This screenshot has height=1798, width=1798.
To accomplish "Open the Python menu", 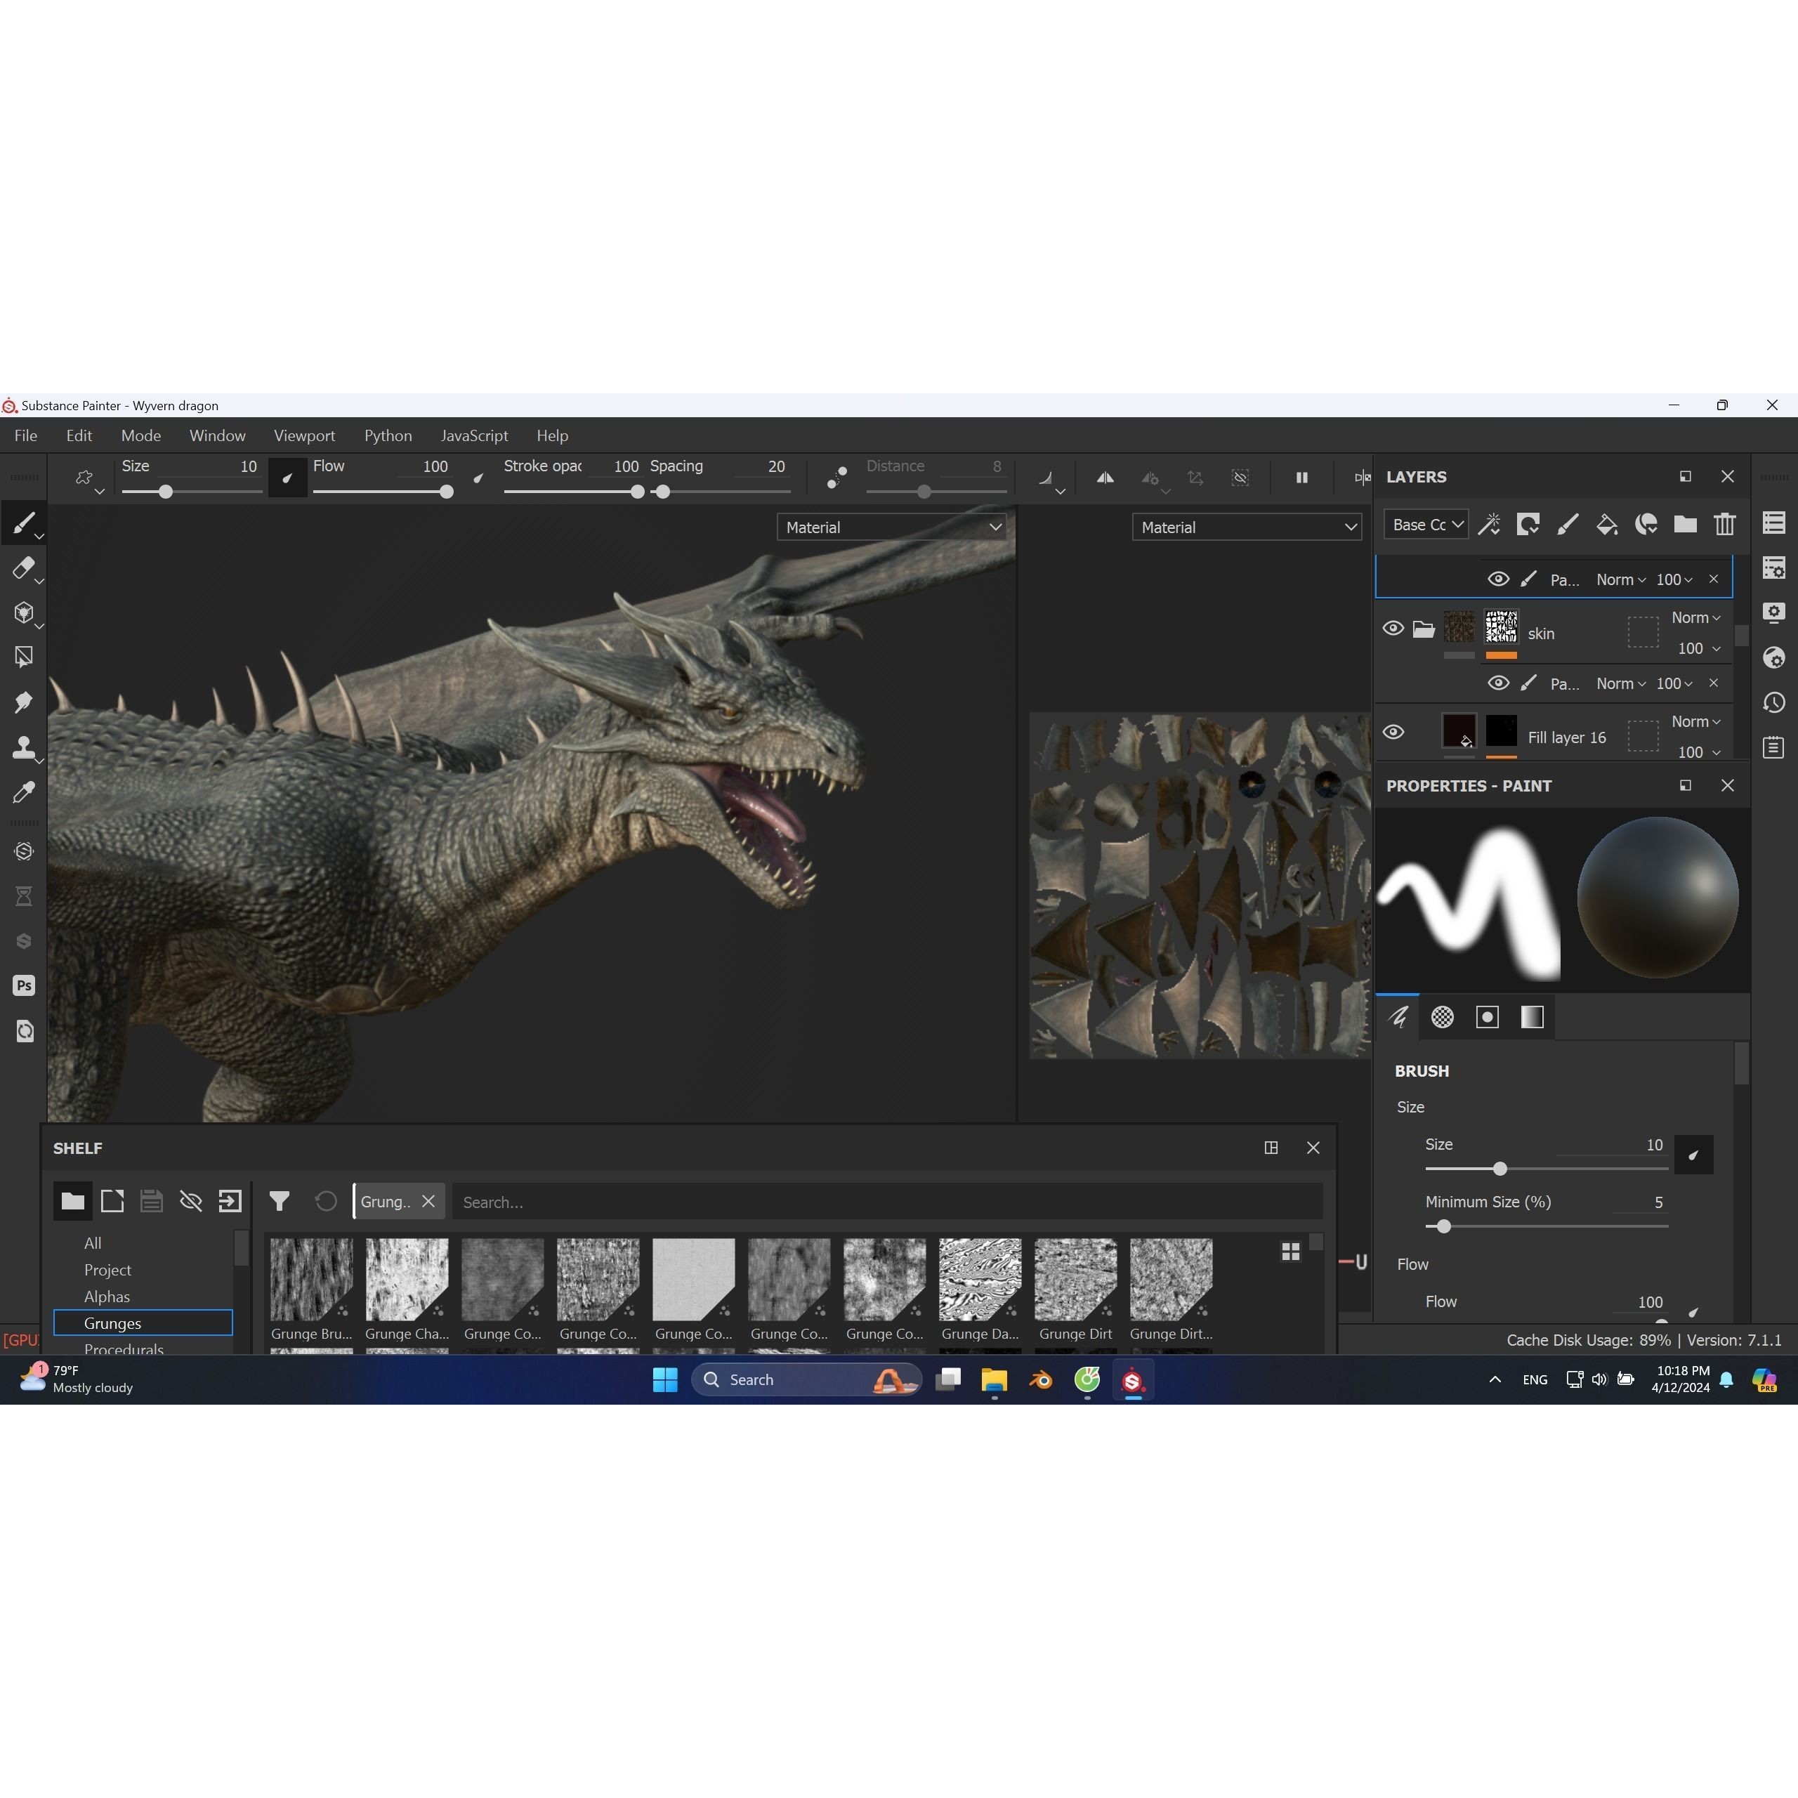I will [x=388, y=435].
